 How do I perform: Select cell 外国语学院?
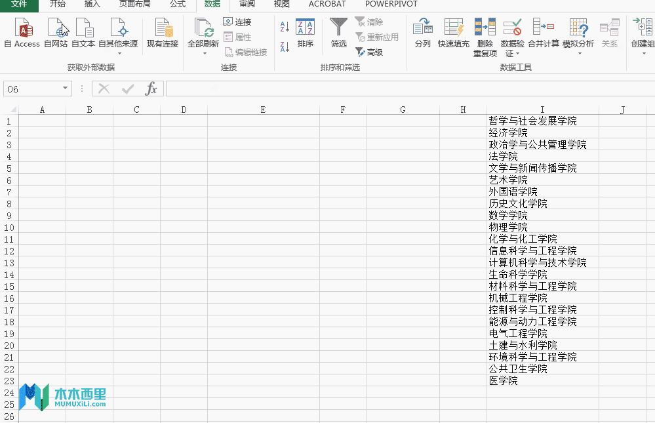[543, 192]
